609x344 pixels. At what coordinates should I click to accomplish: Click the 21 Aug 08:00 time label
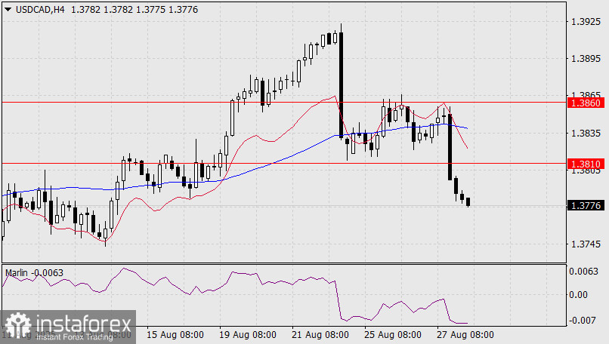click(320, 335)
